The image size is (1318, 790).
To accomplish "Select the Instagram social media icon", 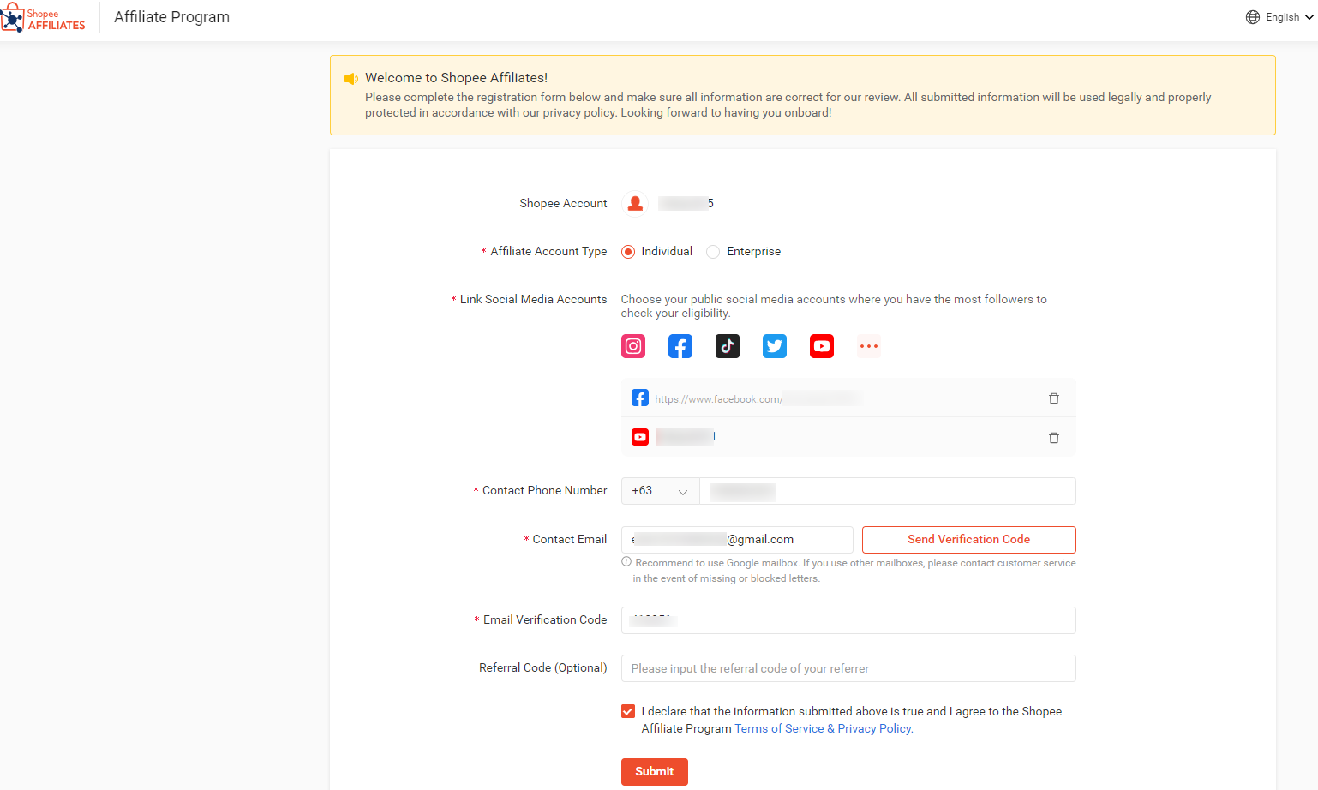I will (632, 346).
